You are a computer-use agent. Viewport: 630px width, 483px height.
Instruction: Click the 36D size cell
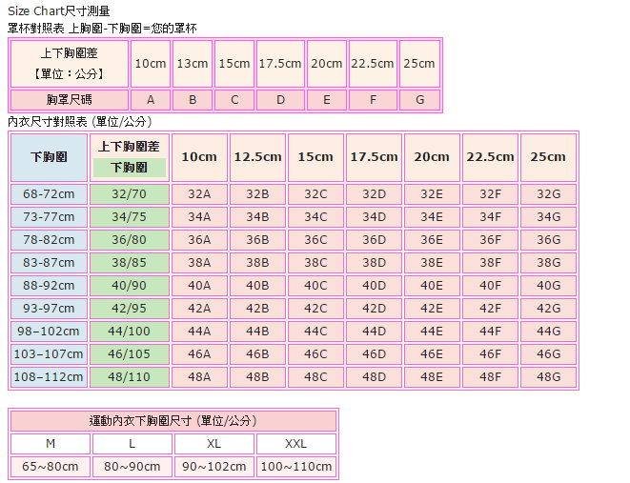[x=374, y=239]
